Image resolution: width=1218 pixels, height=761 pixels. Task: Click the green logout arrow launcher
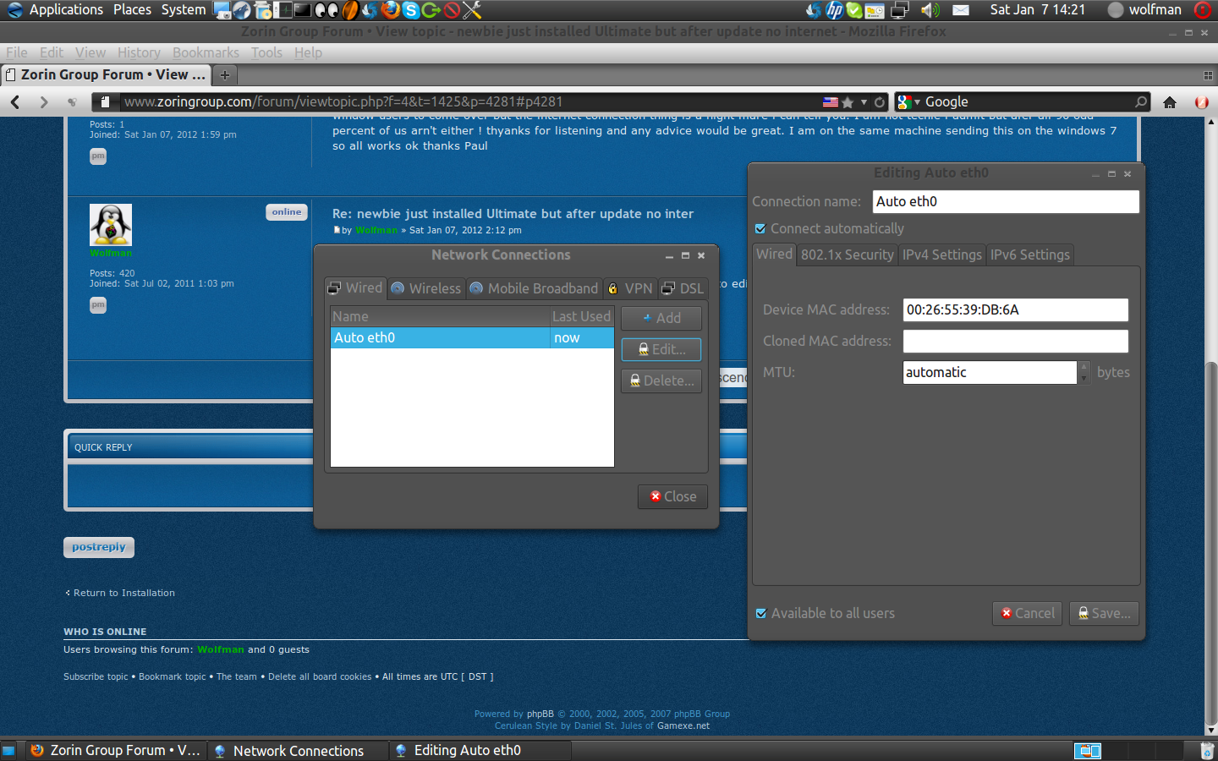tap(431, 10)
